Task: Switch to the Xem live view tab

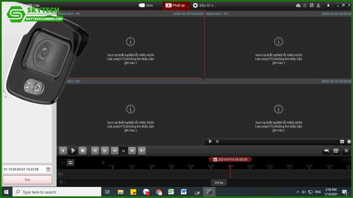Action: (146, 5)
